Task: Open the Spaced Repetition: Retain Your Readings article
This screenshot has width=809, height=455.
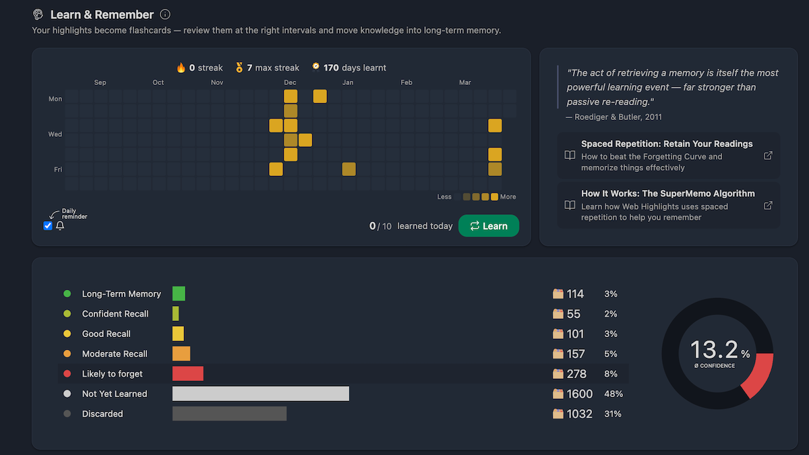Action: click(665, 144)
